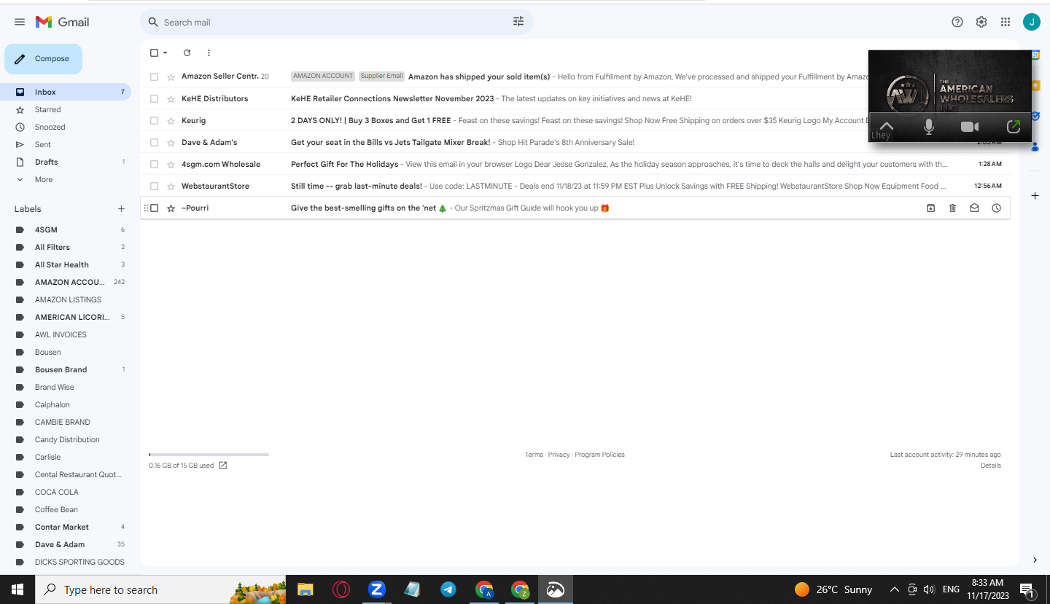Delete the ~Pourri email

click(952, 208)
